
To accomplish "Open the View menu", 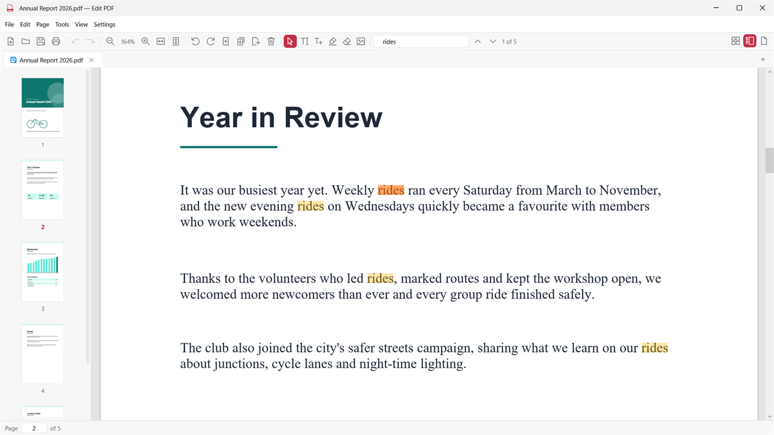I will pos(81,24).
